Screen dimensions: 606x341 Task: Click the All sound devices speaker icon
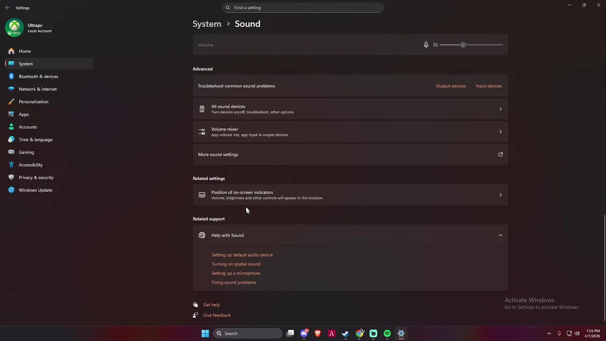tap(202, 109)
